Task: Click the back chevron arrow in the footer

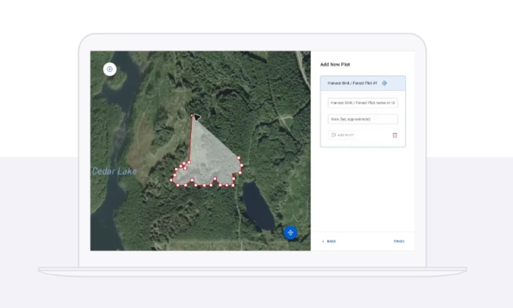Action: click(323, 241)
